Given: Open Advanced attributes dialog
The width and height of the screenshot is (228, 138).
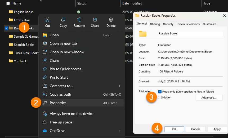Looking at the screenshot, I should tap(209, 97).
